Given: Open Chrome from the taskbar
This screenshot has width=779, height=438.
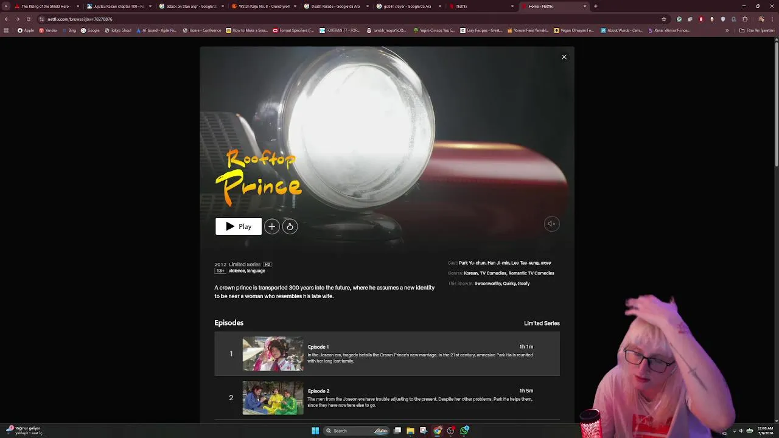Looking at the screenshot, I should pyautogui.click(x=437, y=431).
